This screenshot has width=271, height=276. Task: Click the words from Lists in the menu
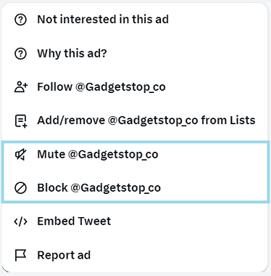[x=228, y=120]
